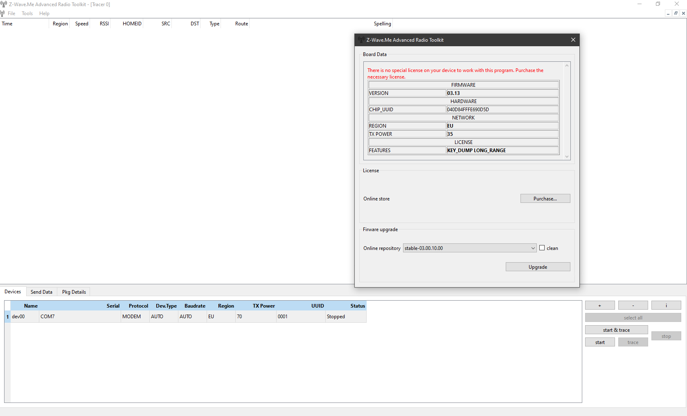Close the Board Data dialog
687x416 pixels.
(573, 40)
